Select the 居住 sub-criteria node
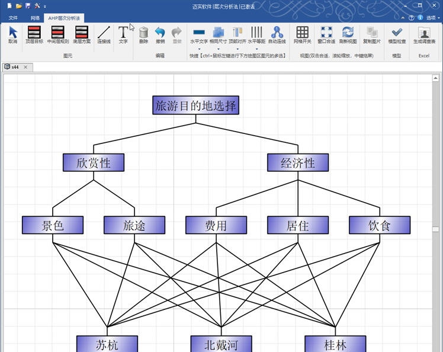This screenshot has height=352, width=443. 298,225
